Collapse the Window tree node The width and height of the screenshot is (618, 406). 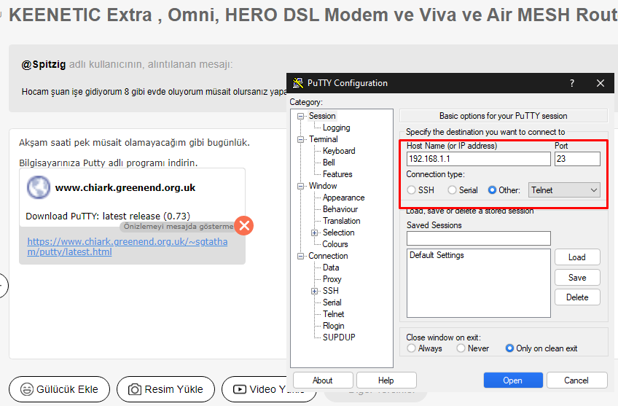[x=301, y=186]
